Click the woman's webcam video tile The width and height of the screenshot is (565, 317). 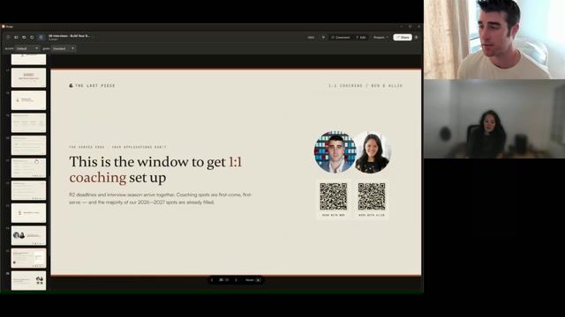point(494,119)
